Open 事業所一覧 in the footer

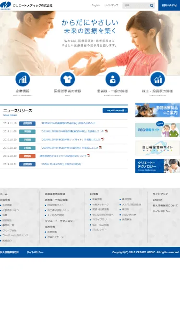pyautogui.click(x=8, y=225)
